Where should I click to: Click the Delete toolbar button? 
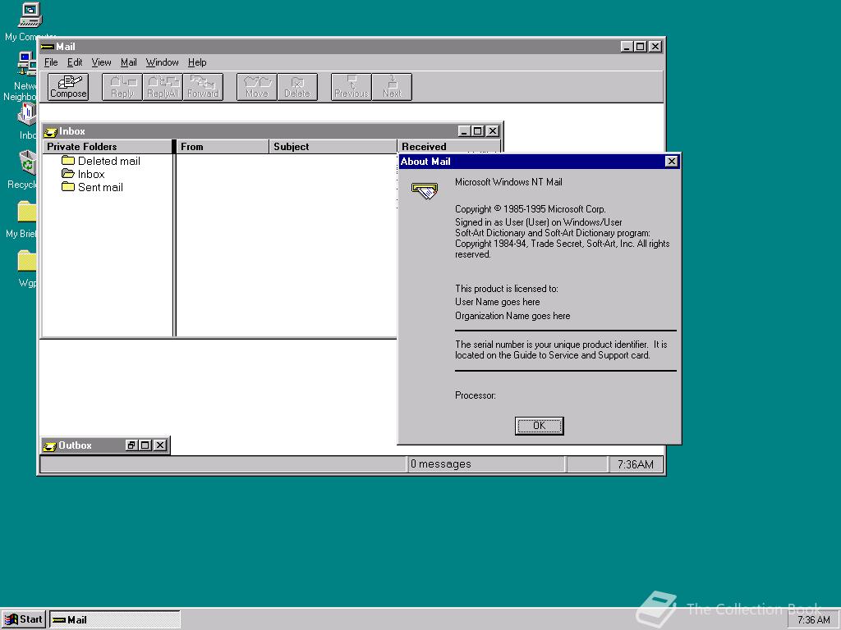click(297, 87)
